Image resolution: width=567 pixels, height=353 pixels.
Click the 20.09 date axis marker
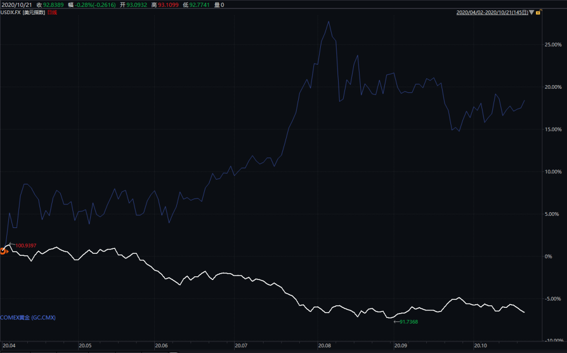401,346
